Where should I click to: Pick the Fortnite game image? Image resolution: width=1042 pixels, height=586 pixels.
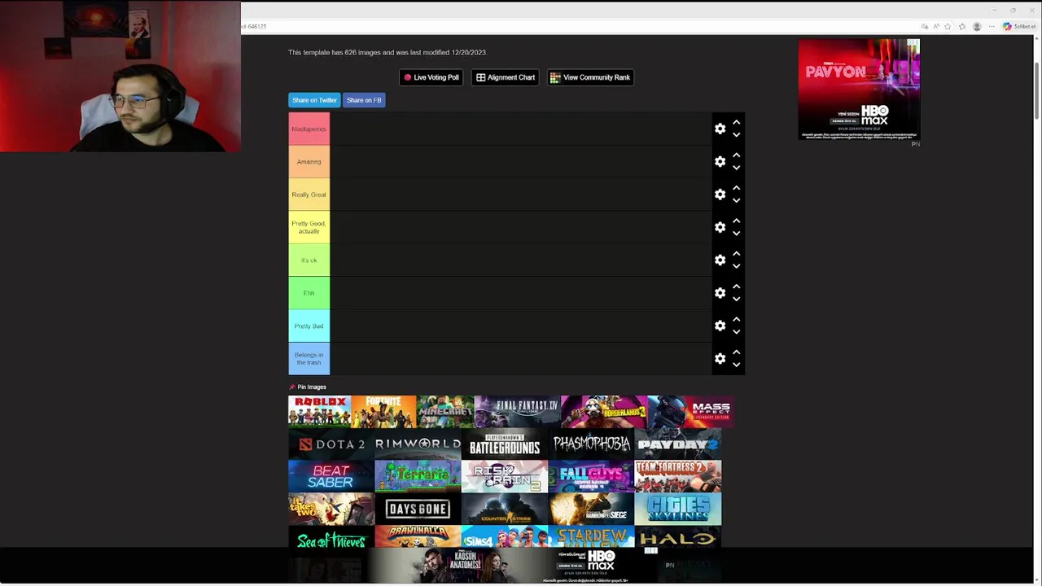(384, 412)
